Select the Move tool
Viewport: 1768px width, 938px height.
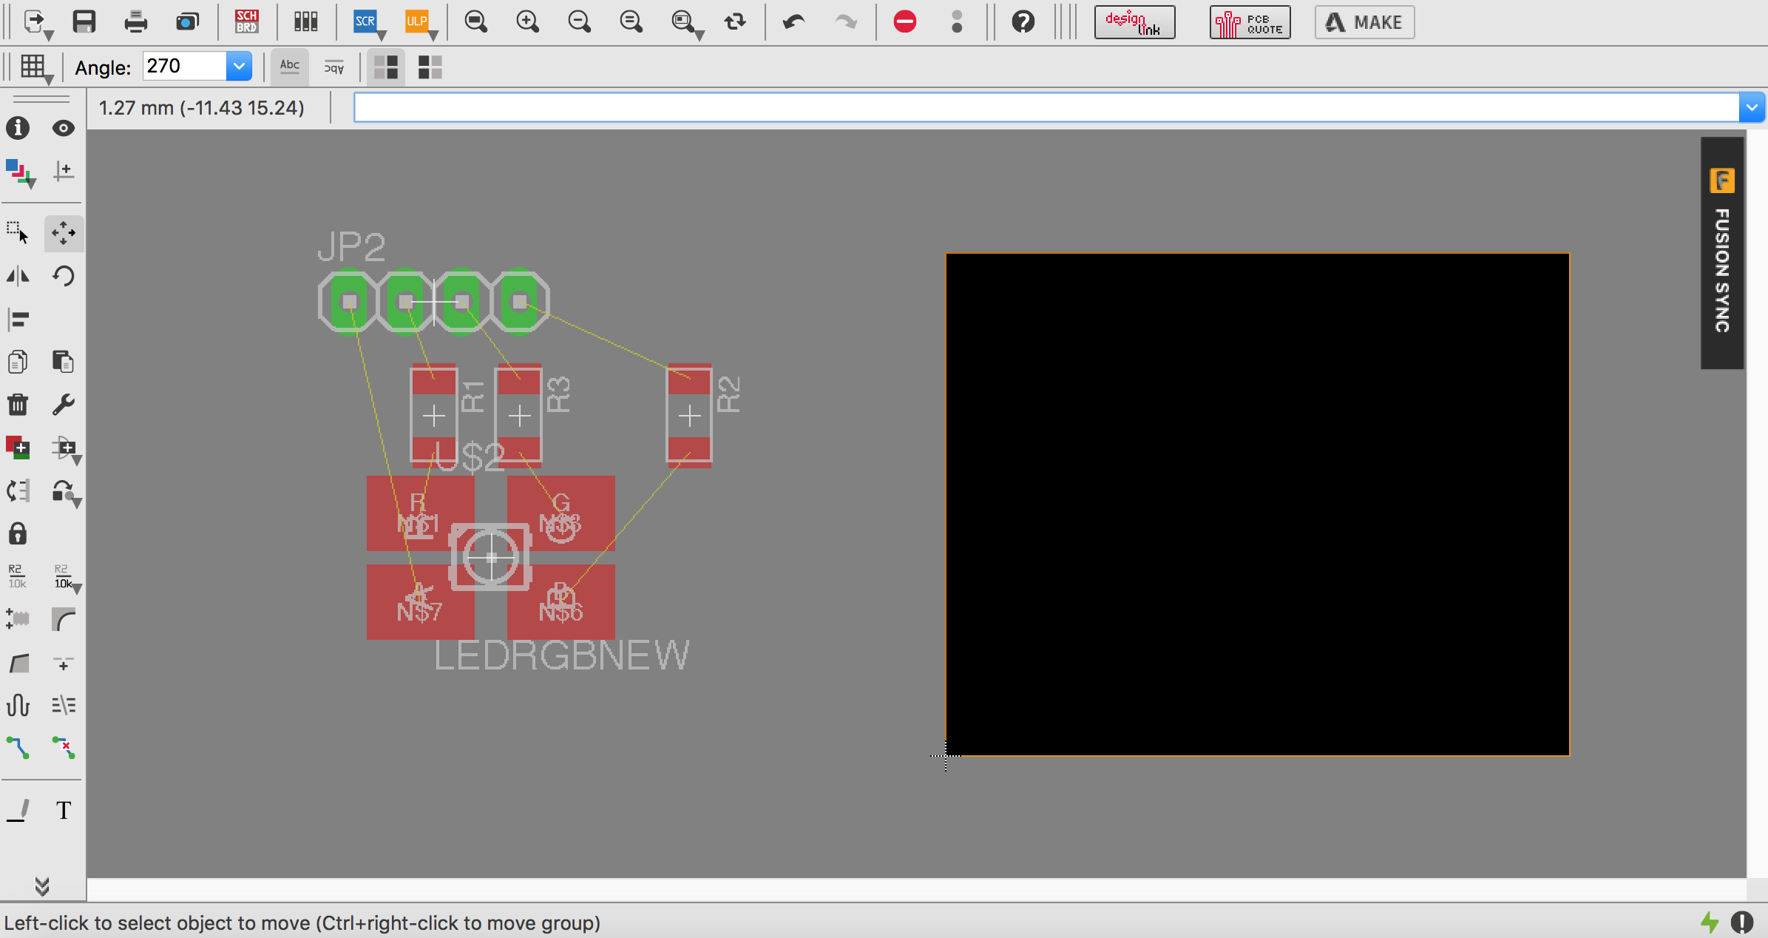tap(64, 234)
